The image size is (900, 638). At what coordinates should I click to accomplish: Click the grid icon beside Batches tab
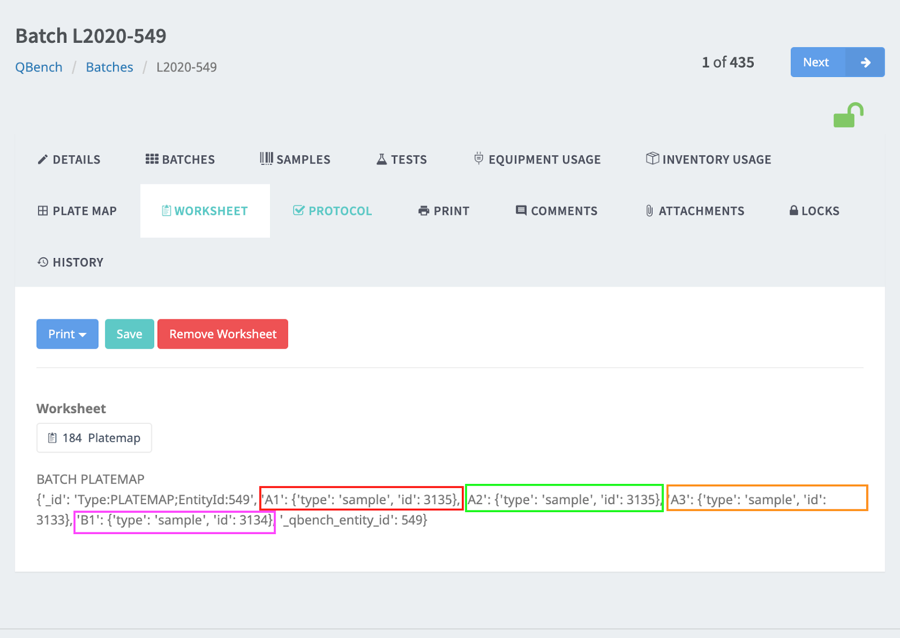pyautogui.click(x=152, y=159)
